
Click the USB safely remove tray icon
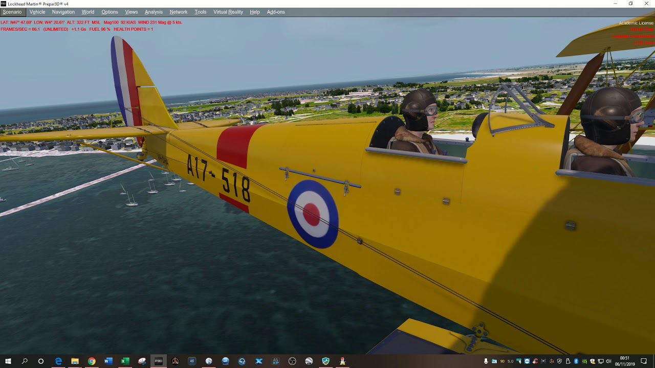[568, 361]
